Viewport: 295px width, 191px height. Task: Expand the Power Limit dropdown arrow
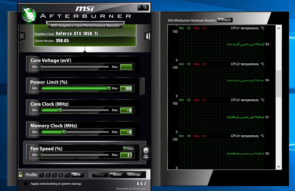(x=142, y=87)
